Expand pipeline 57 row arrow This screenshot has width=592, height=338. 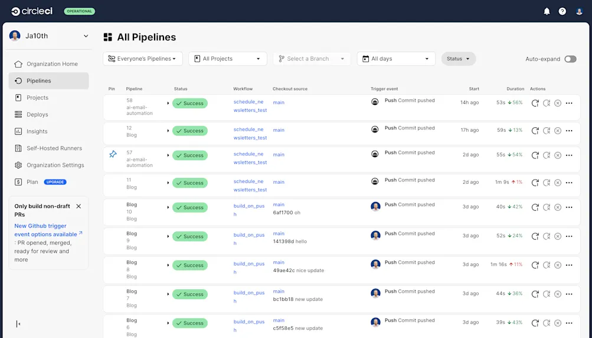(168, 155)
